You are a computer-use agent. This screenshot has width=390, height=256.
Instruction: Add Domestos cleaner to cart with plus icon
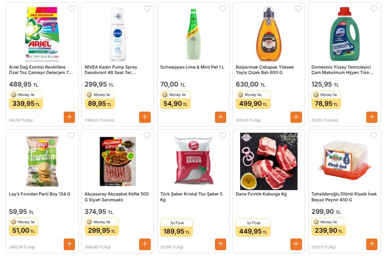[x=372, y=117]
